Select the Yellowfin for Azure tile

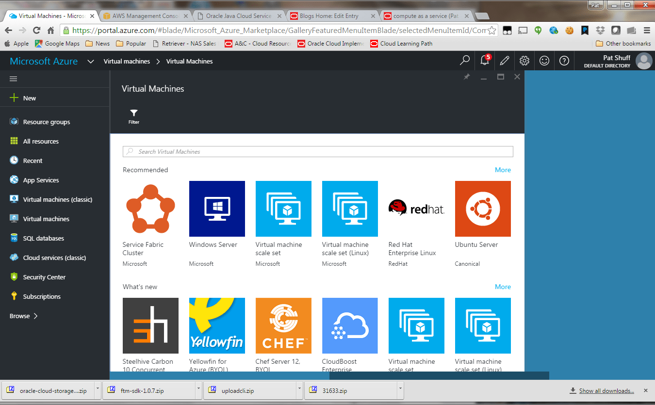click(x=217, y=335)
